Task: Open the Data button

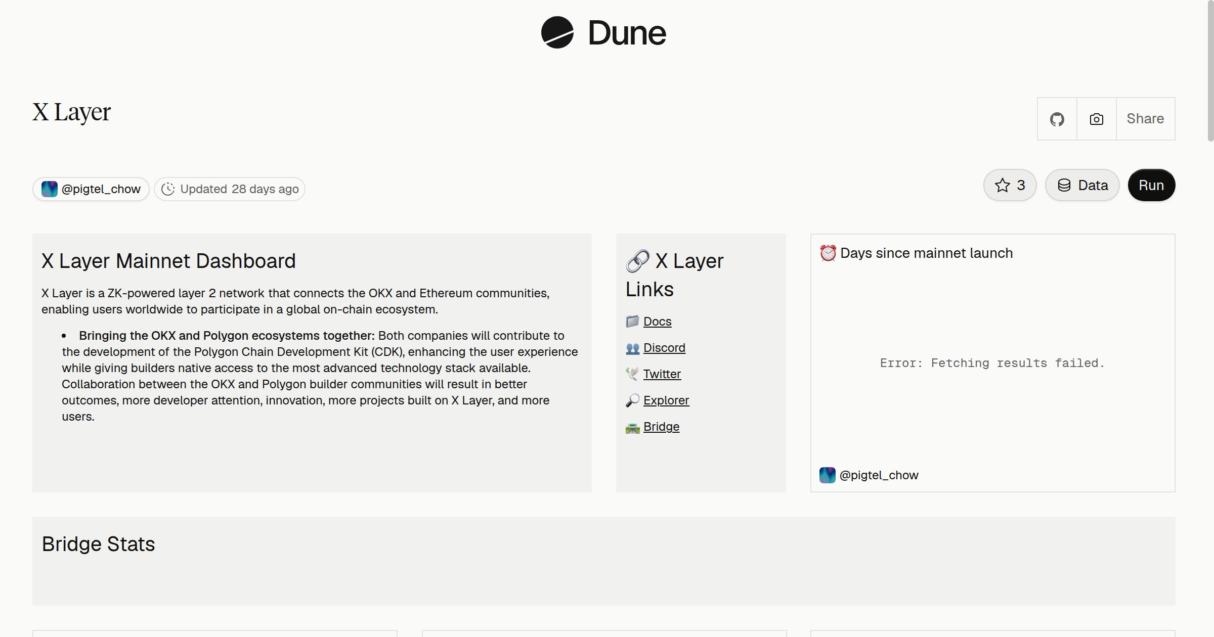Action: [x=1082, y=185]
